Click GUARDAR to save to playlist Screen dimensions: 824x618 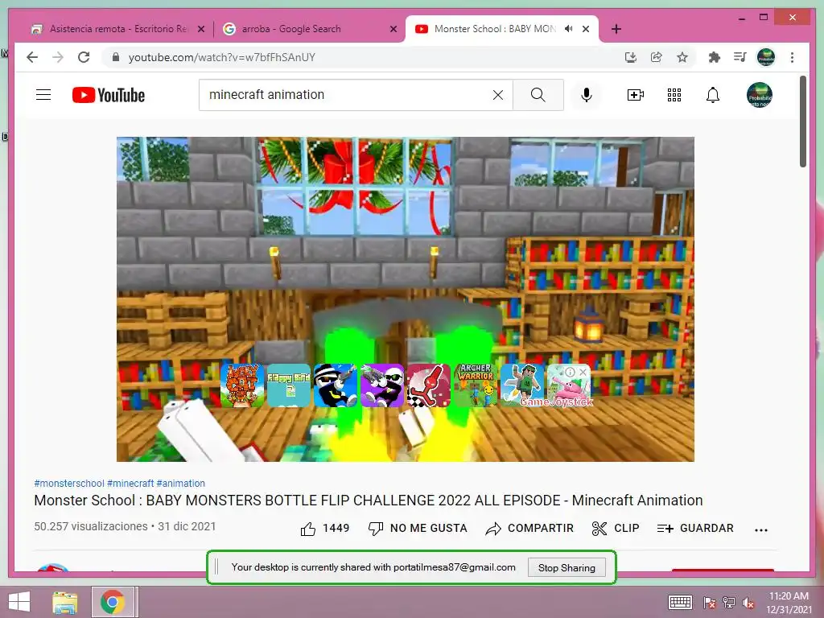[x=694, y=529]
